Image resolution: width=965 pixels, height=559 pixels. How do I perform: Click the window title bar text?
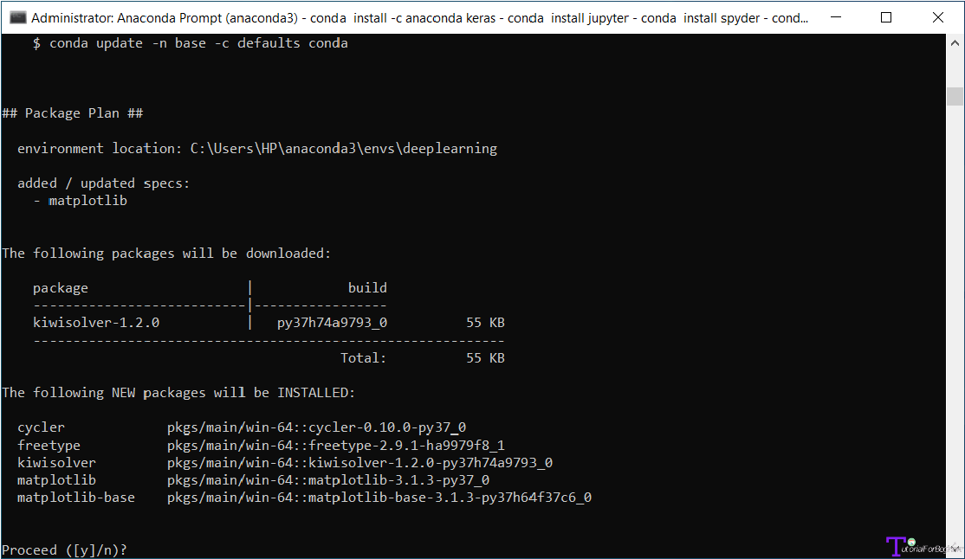pos(420,18)
